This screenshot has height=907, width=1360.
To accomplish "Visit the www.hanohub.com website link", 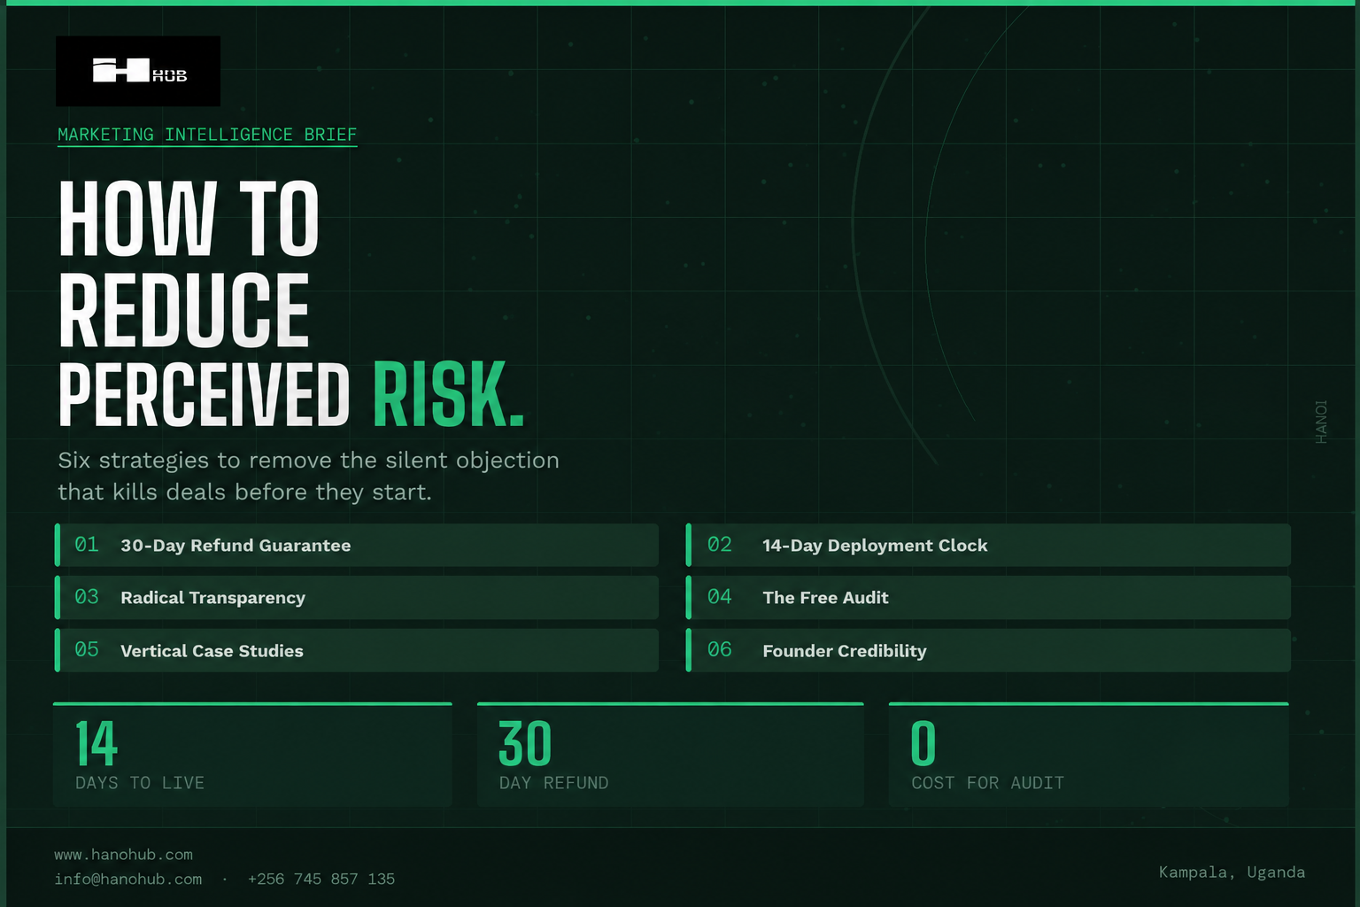I will click(x=123, y=855).
